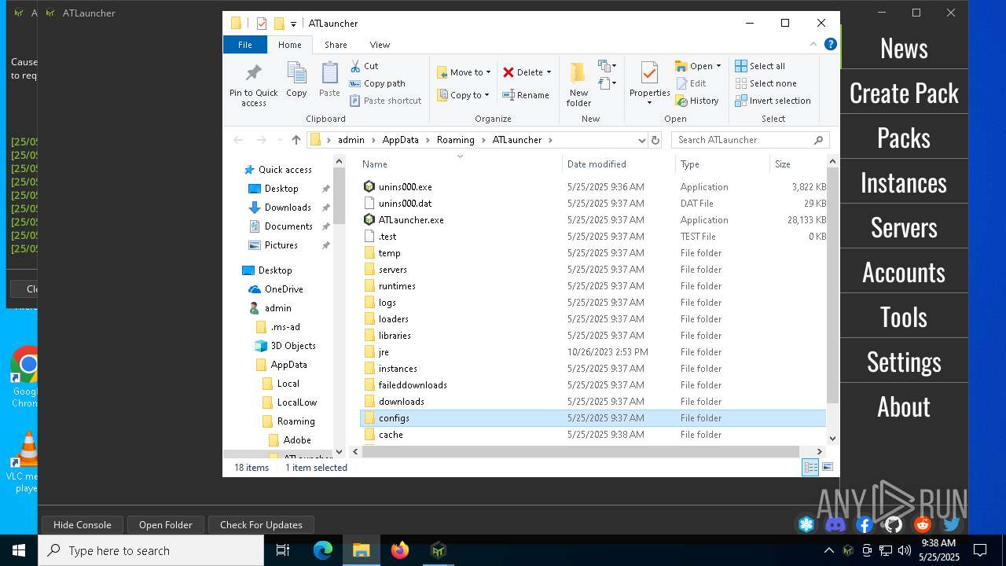
Task: Click the Hide Console button
Action: tap(83, 524)
